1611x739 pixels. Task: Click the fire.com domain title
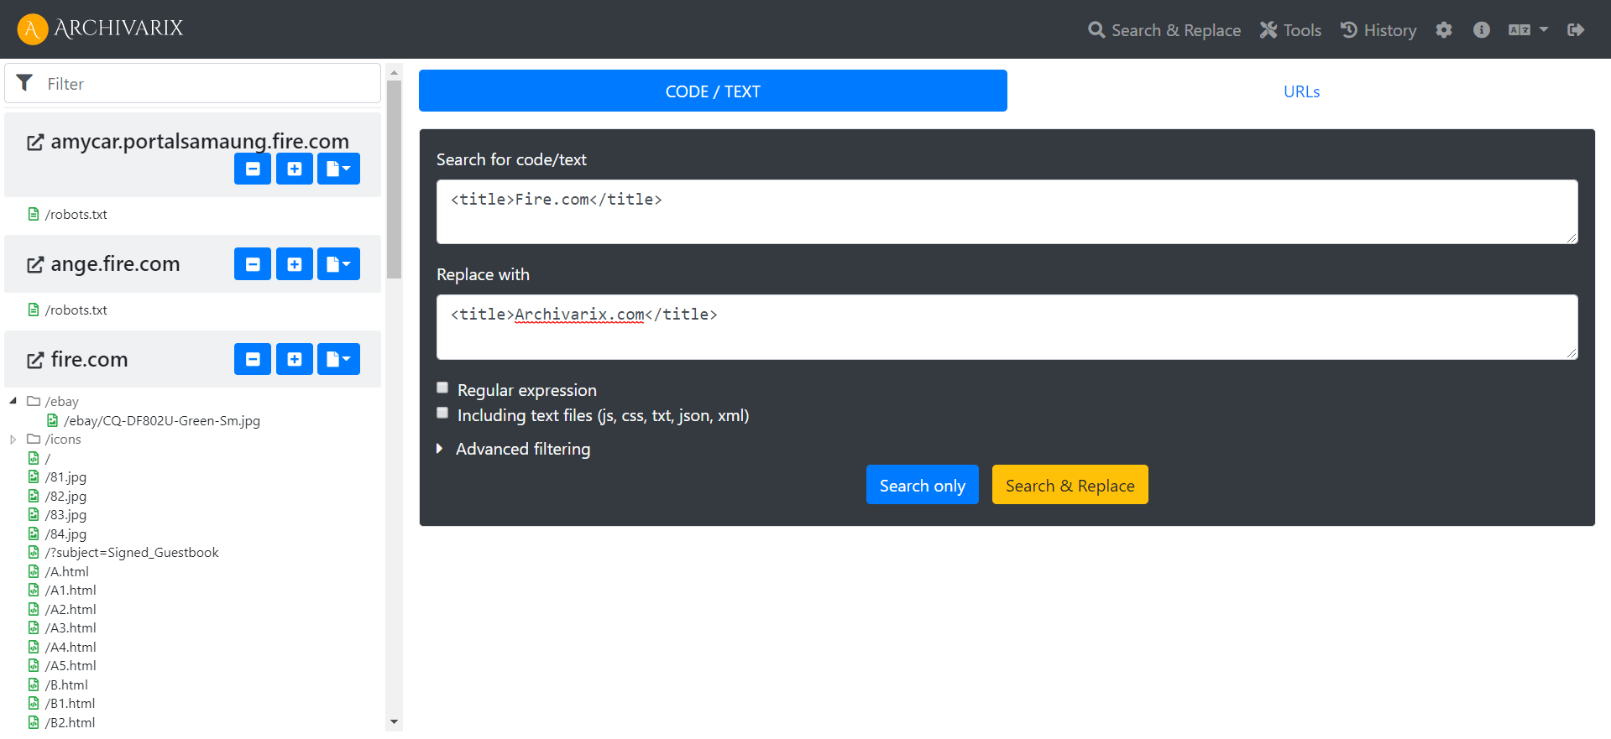[89, 359]
